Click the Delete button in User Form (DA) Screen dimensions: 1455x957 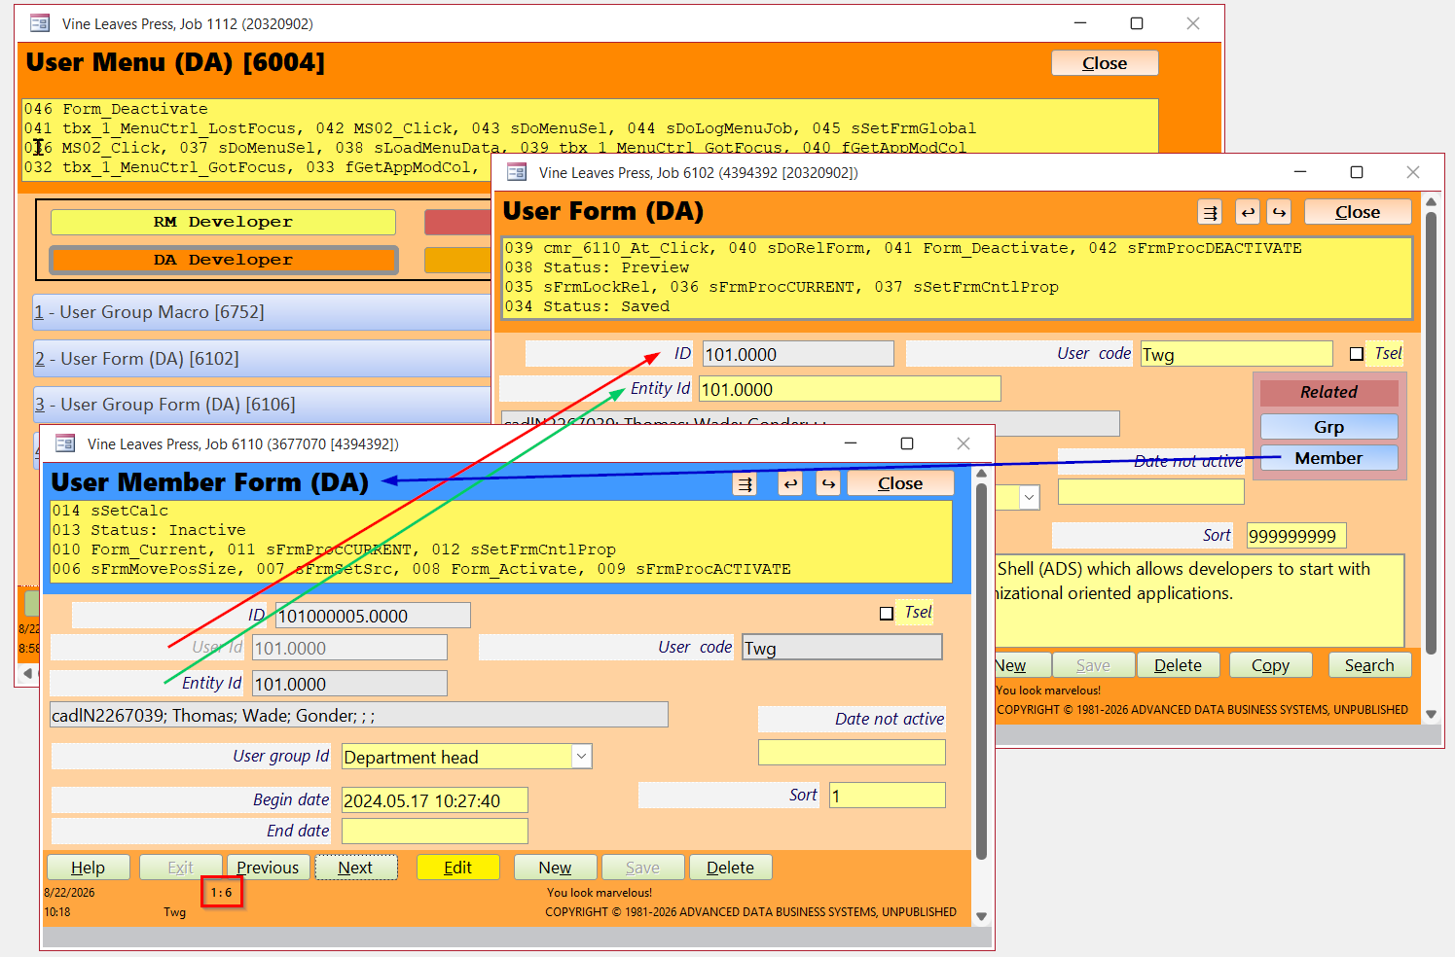point(1178,665)
